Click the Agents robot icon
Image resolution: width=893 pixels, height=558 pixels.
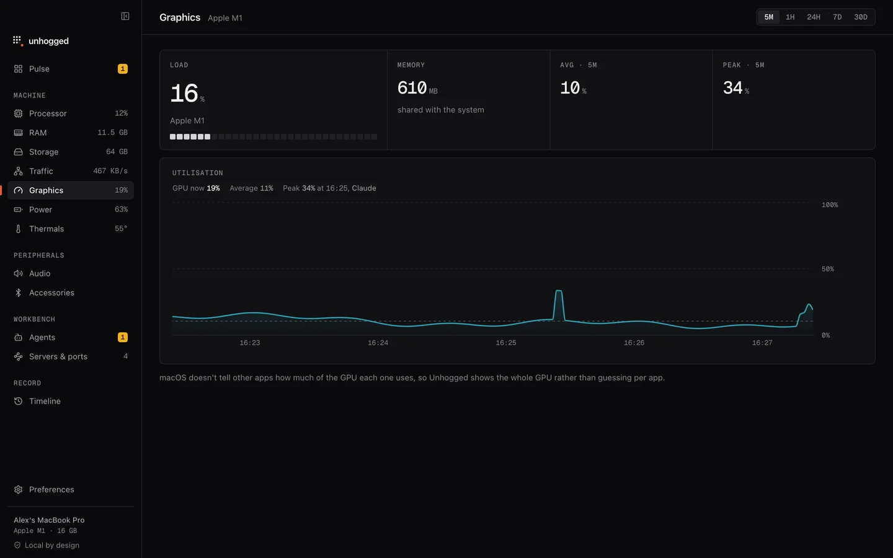18,337
